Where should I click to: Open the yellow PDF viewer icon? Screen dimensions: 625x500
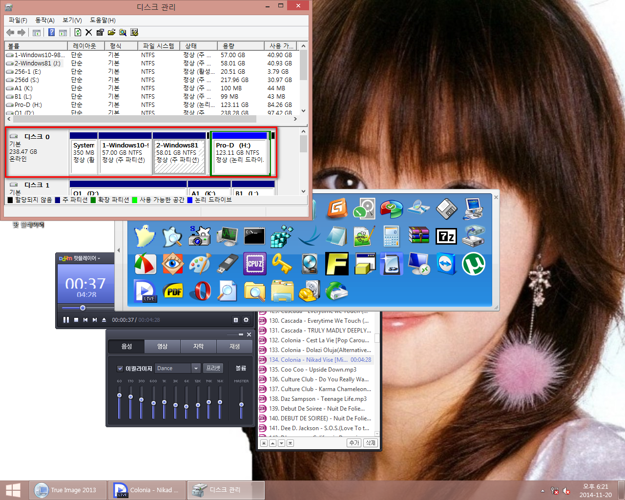tap(173, 292)
